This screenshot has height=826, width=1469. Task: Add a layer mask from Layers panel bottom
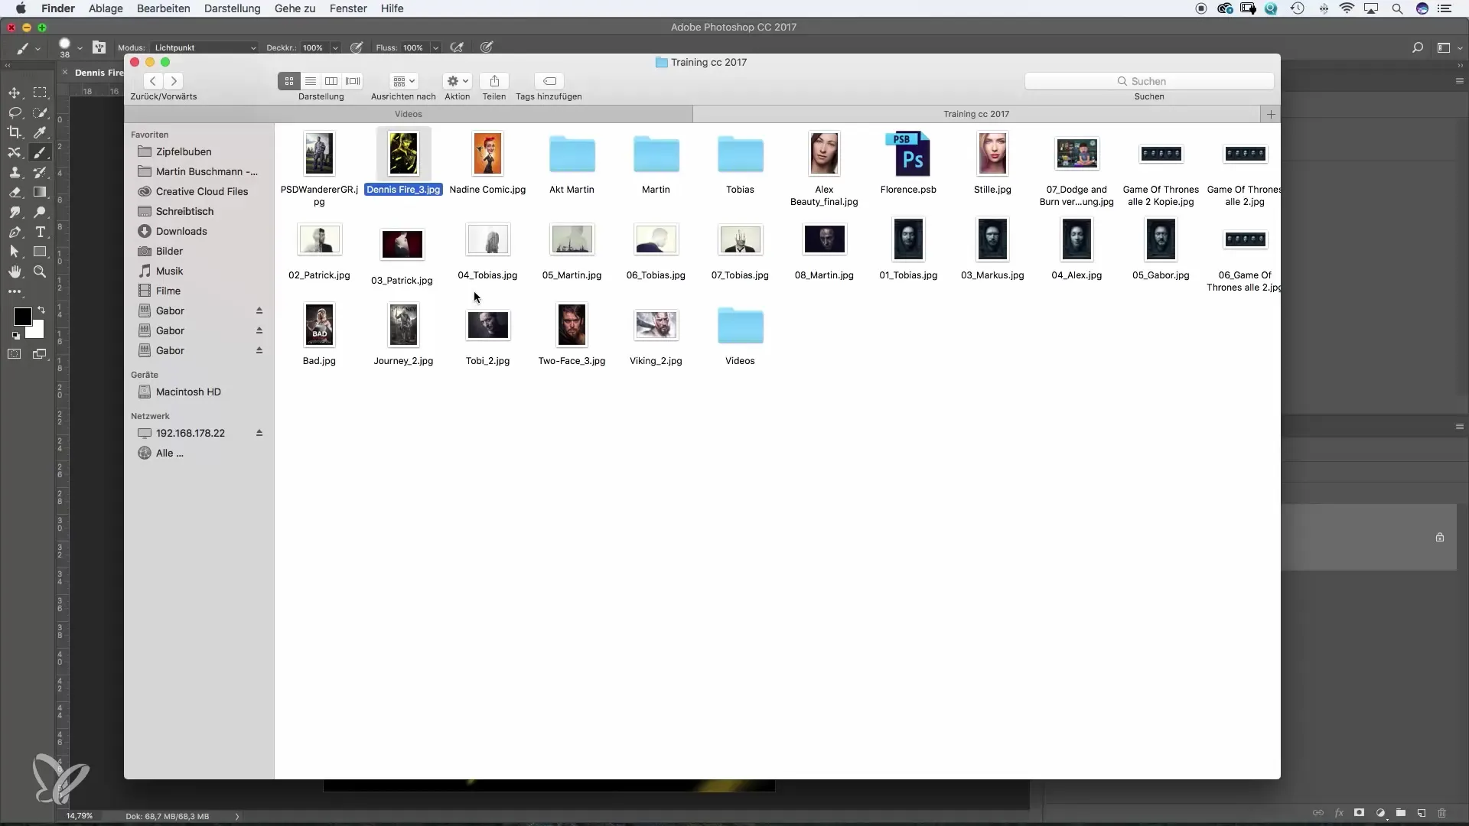click(x=1359, y=813)
